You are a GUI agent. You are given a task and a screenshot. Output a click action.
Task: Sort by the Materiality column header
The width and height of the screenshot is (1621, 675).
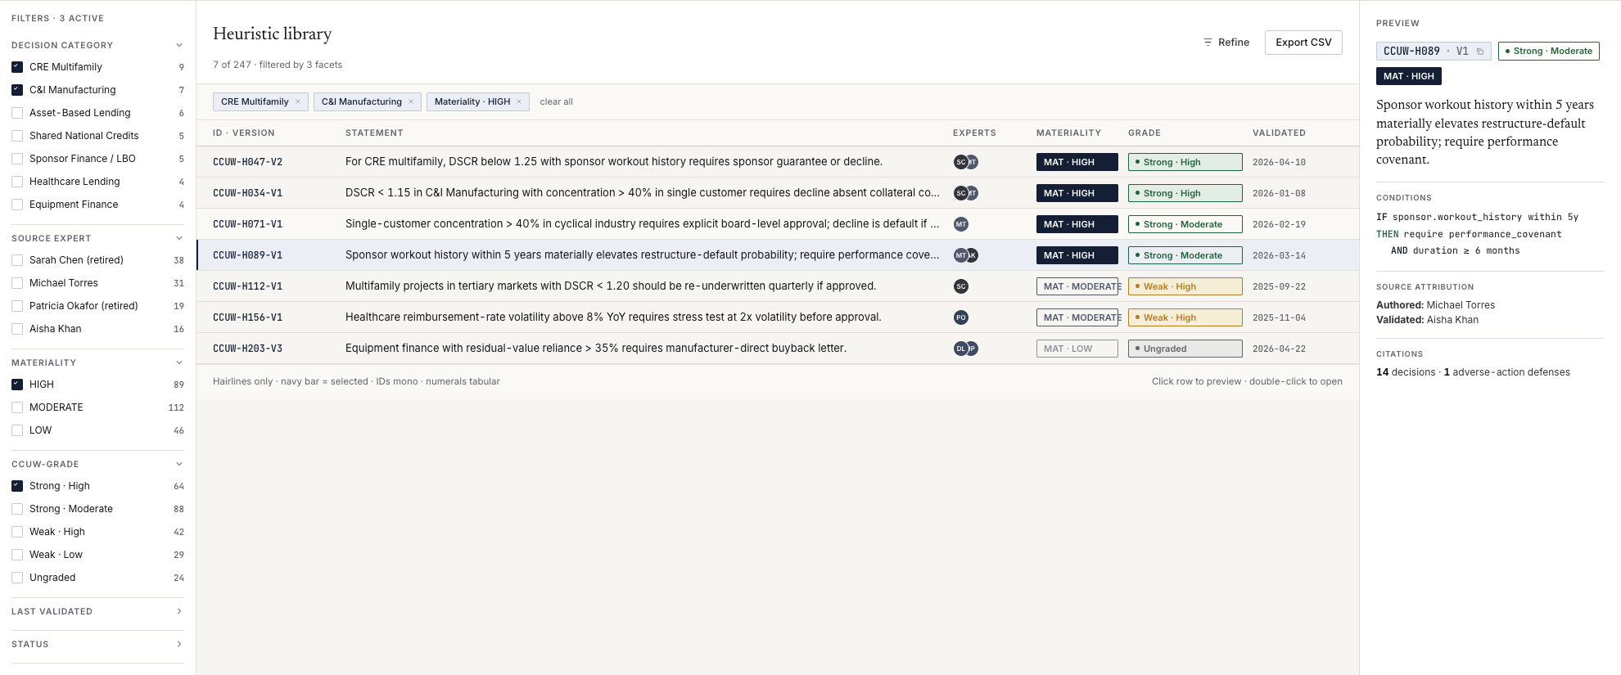(1068, 133)
